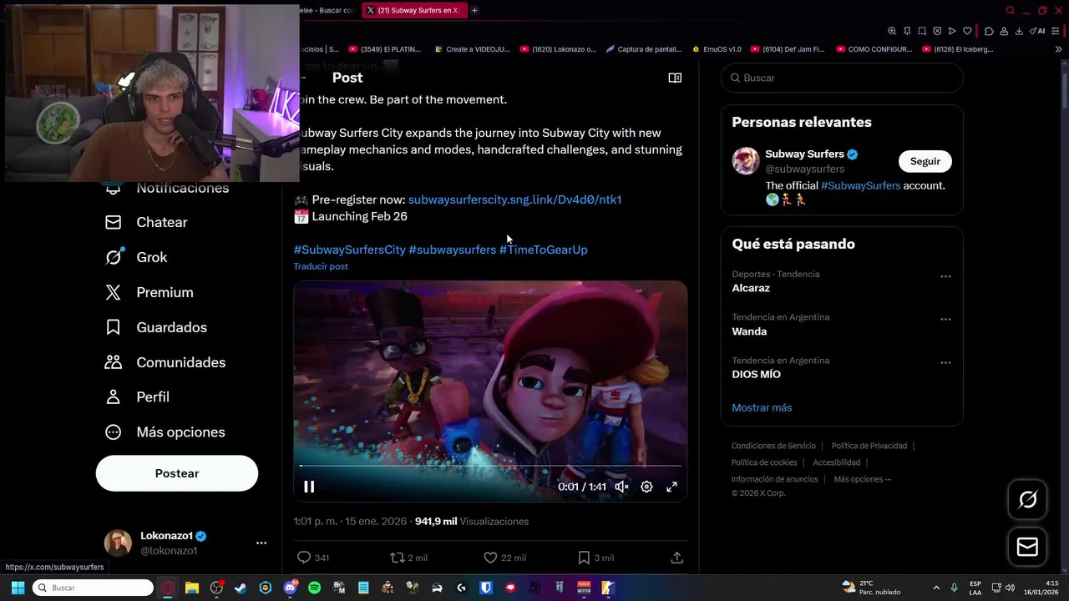Open browser easy setup sliders icon
This screenshot has height=601, width=1069.
(x=1057, y=31)
